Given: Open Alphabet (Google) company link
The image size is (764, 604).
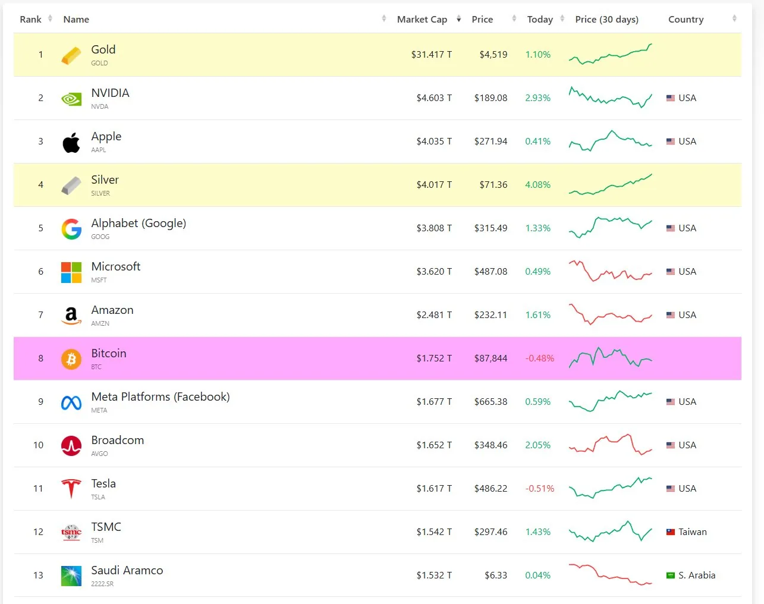Looking at the screenshot, I should coord(139,224).
